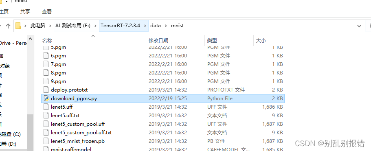The width and height of the screenshot is (371, 151).
Task: Navigate to TensorRT-7.2.3.4 breadcrumb
Action: (120, 26)
